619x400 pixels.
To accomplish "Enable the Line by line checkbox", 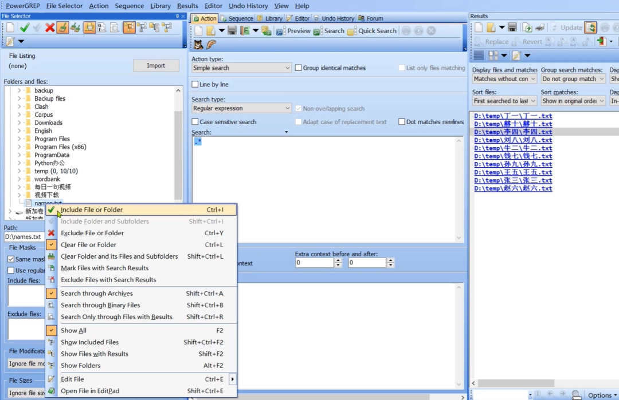I will pos(195,85).
